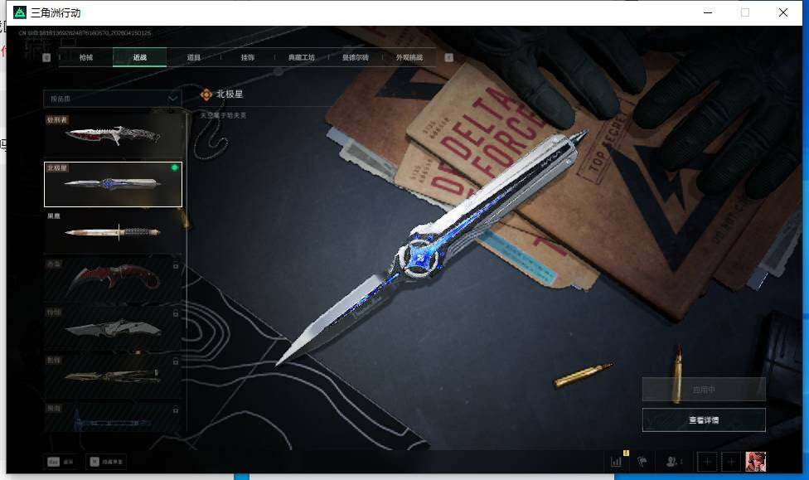Click the first plus squad slot

coord(707,462)
